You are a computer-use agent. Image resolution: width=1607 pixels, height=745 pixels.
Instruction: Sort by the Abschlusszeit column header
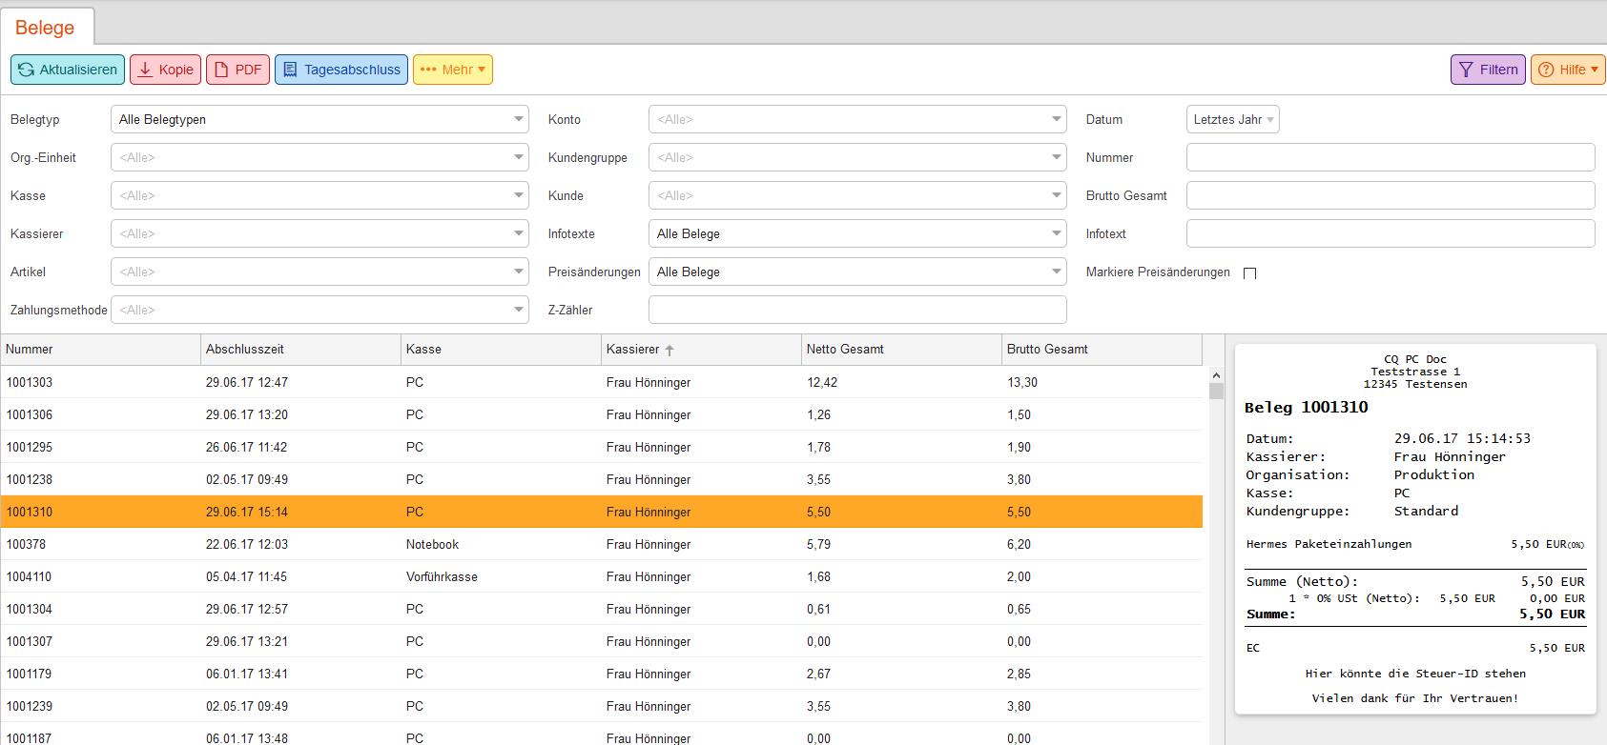(244, 350)
